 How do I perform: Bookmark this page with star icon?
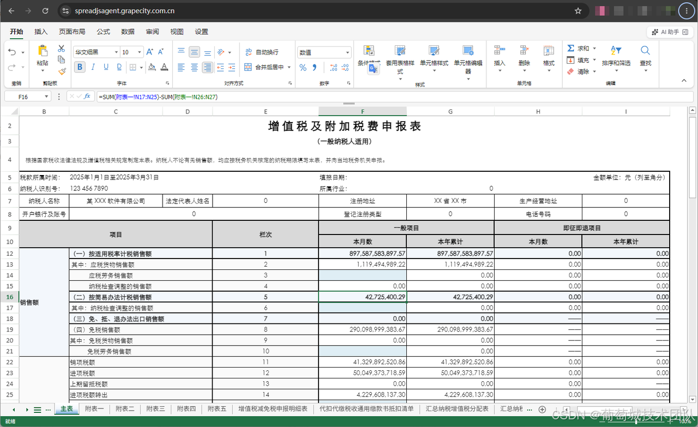pyautogui.click(x=578, y=10)
